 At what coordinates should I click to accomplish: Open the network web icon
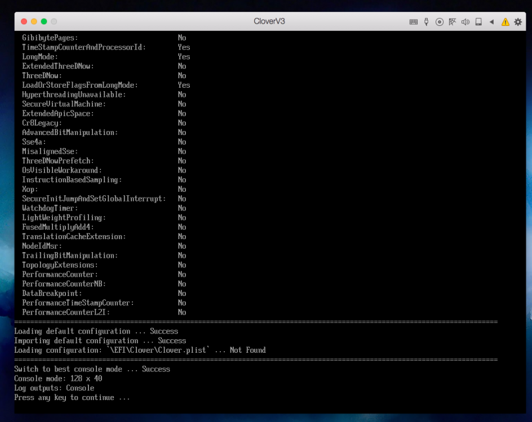(453, 22)
